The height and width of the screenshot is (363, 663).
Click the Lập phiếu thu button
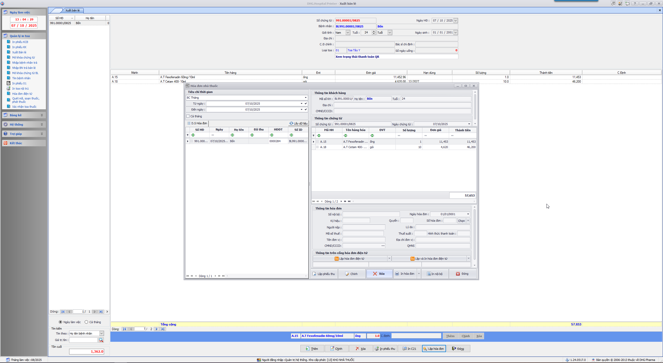[x=324, y=274]
